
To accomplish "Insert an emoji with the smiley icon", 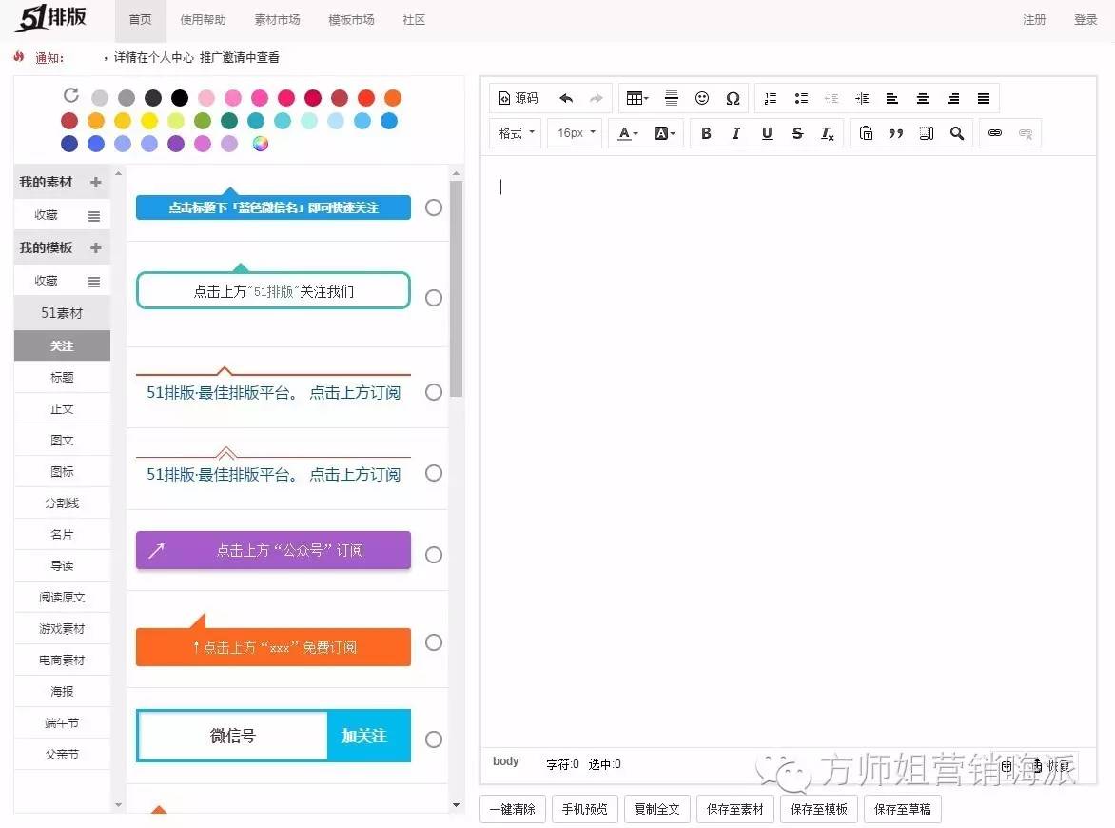I will (702, 98).
